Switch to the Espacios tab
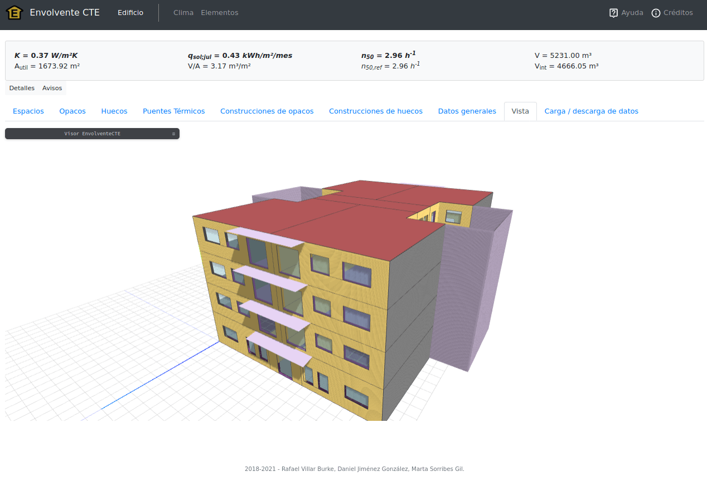Image resolution: width=707 pixels, height=481 pixels. click(x=28, y=111)
